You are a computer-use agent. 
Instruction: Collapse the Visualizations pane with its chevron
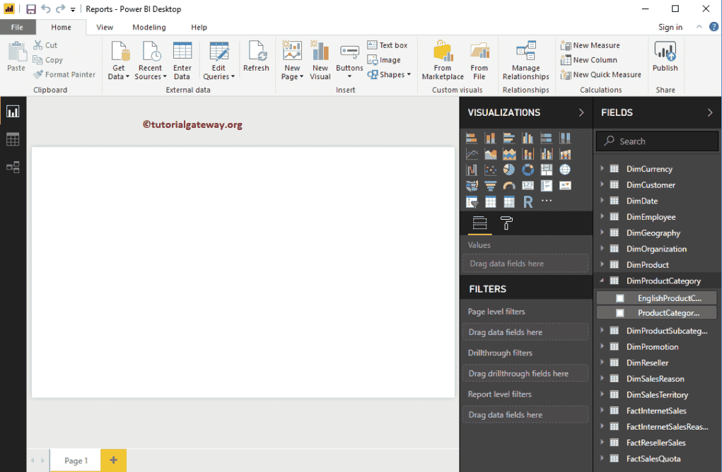[581, 112]
